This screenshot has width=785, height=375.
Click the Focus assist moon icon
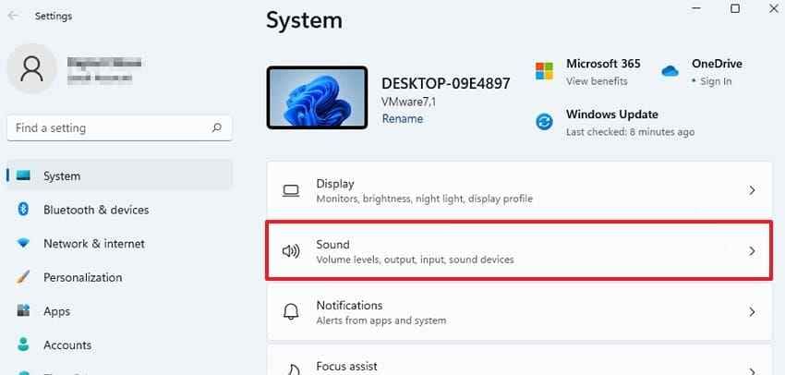pyautogui.click(x=293, y=369)
